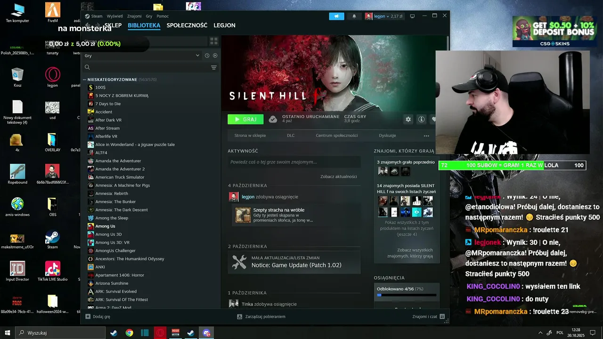Screen dimensions: 603x339
Task: Open Ten komputer desktop icon
Action: [x=17, y=13]
